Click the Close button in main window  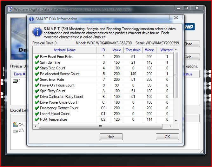192,44
